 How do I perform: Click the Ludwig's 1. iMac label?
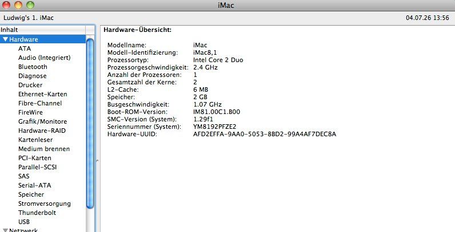tap(29, 18)
